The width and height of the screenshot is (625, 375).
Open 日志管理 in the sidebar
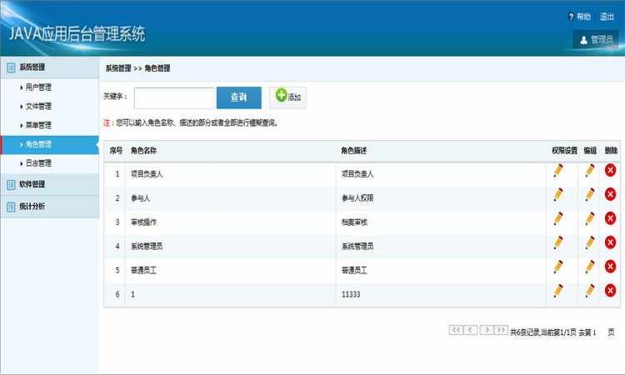(38, 163)
